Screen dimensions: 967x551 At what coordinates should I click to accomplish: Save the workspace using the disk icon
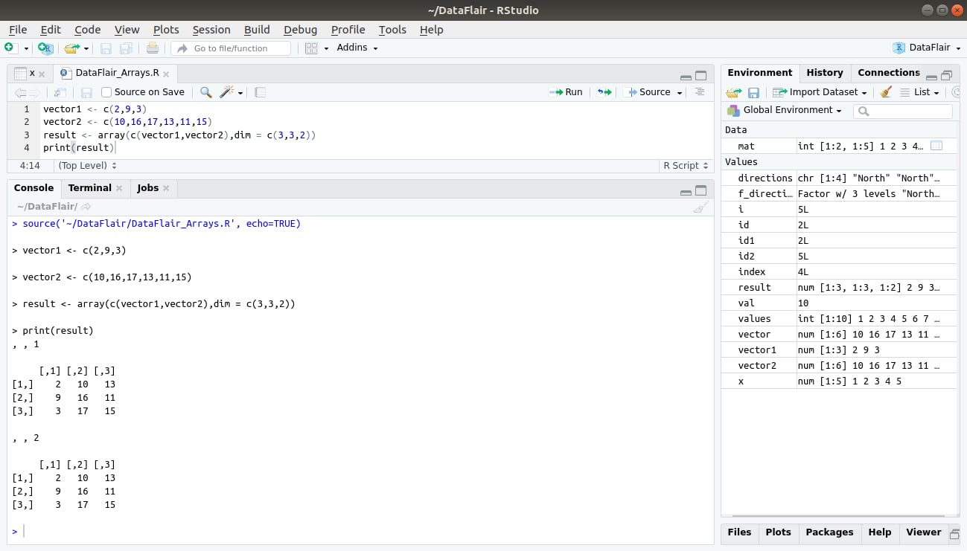(753, 91)
